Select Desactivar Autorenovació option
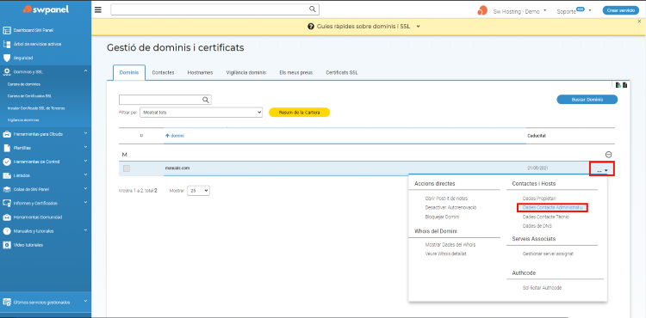 click(x=450, y=207)
